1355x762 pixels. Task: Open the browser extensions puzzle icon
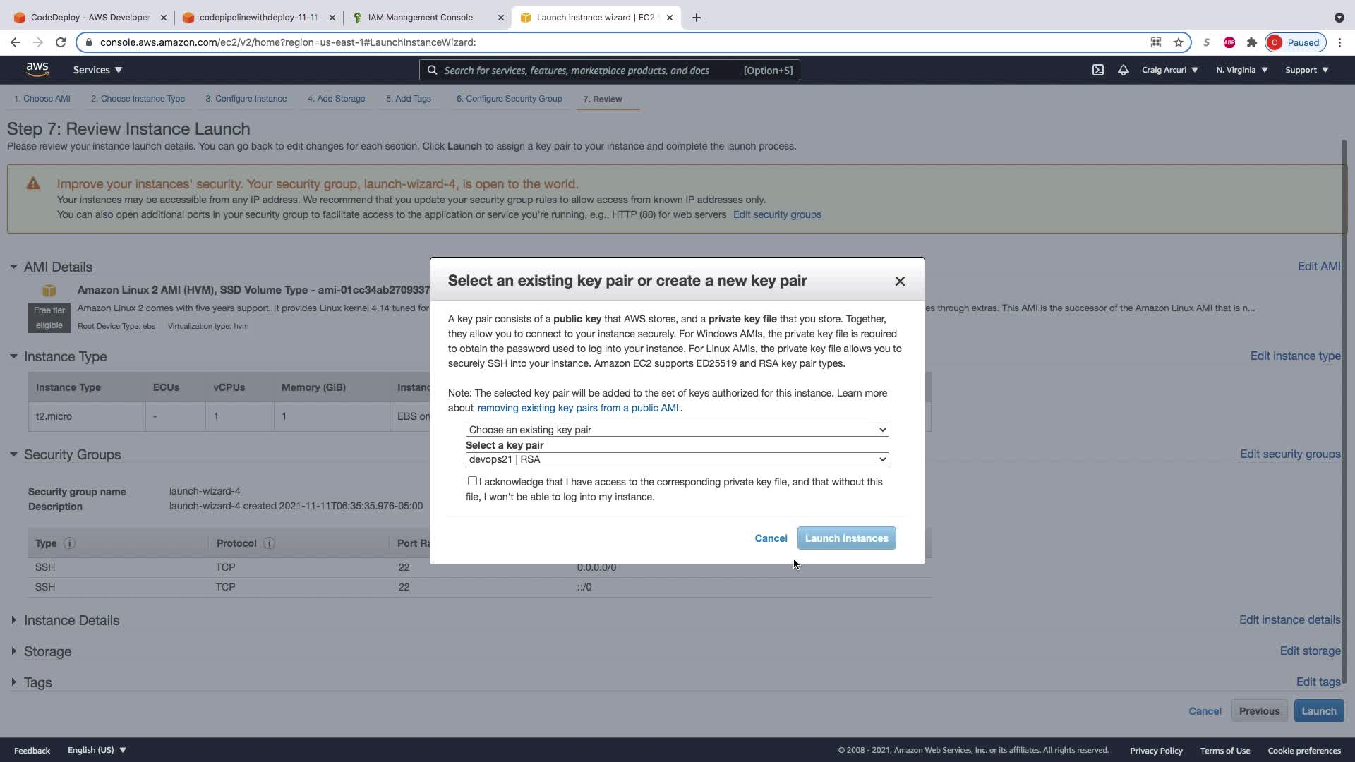(x=1252, y=42)
